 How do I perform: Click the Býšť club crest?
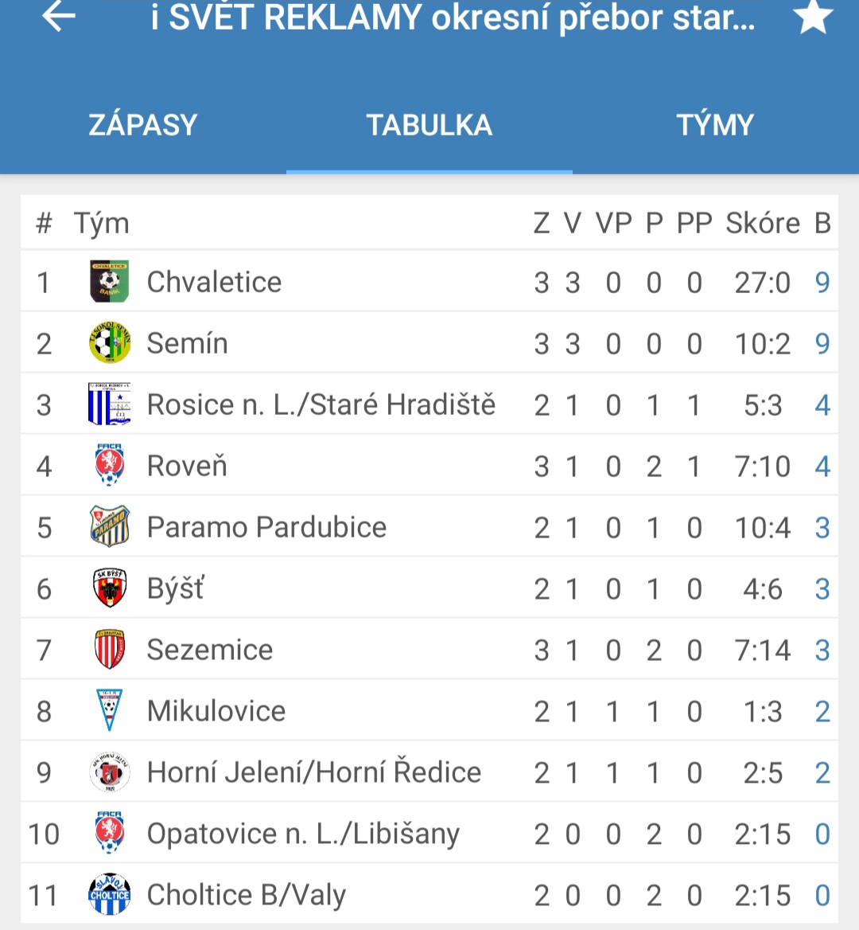click(x=109, y=588)
